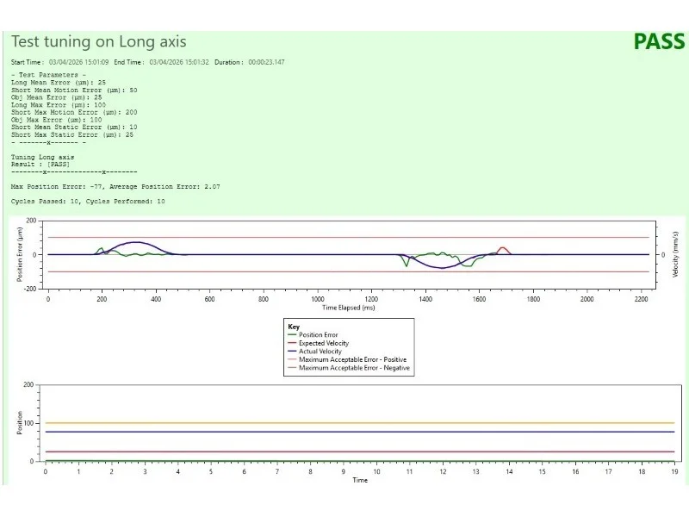This screenshot has height=517, width=689.
Task: Click the "Long Max Error (µm): 100" line
Action: pos(59,105)
